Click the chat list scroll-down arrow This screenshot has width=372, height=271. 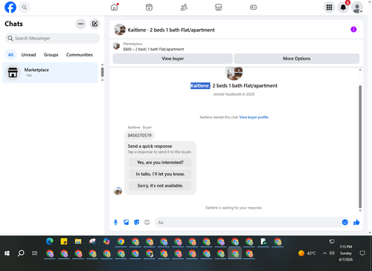[x=102, y=80]
